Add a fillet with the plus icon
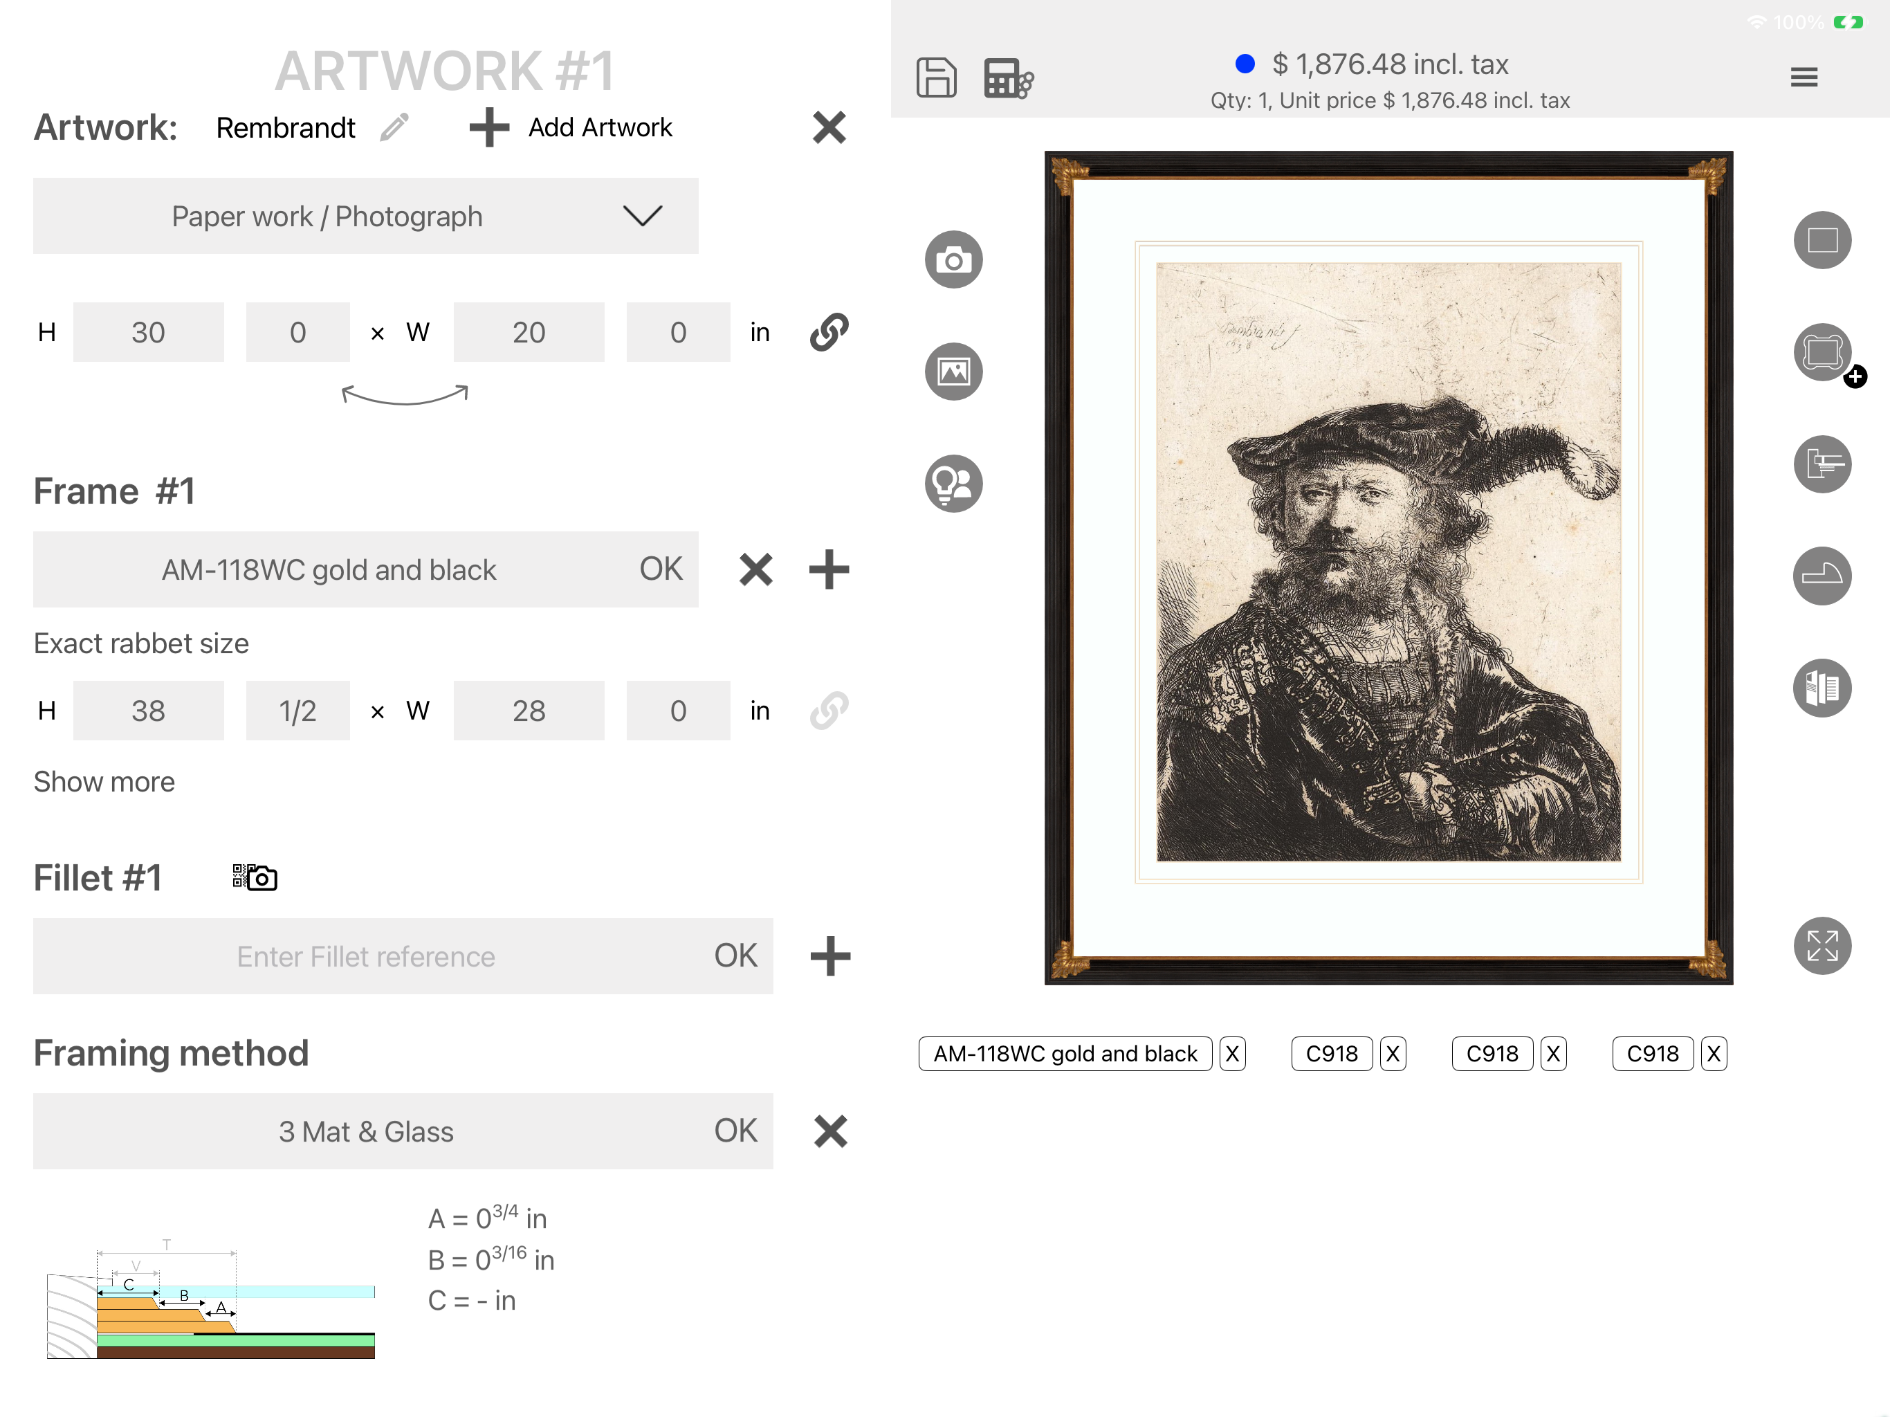The height and width of the screenshot is (1417, 1890). 829,956
